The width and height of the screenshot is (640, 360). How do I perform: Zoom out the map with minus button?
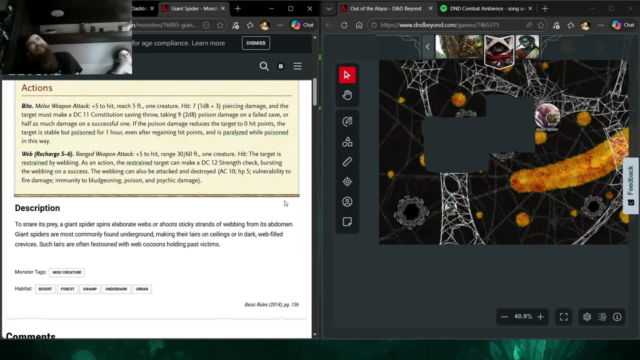(504, 316)
